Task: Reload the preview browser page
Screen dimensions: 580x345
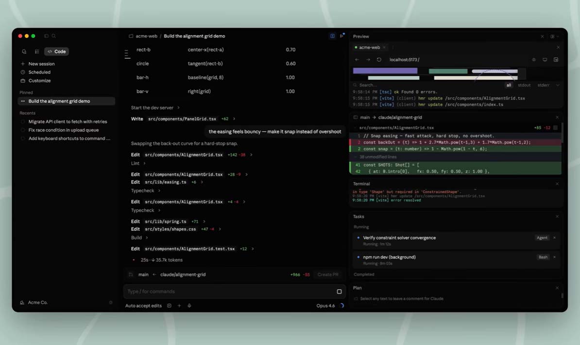Action: coord(379,60)
